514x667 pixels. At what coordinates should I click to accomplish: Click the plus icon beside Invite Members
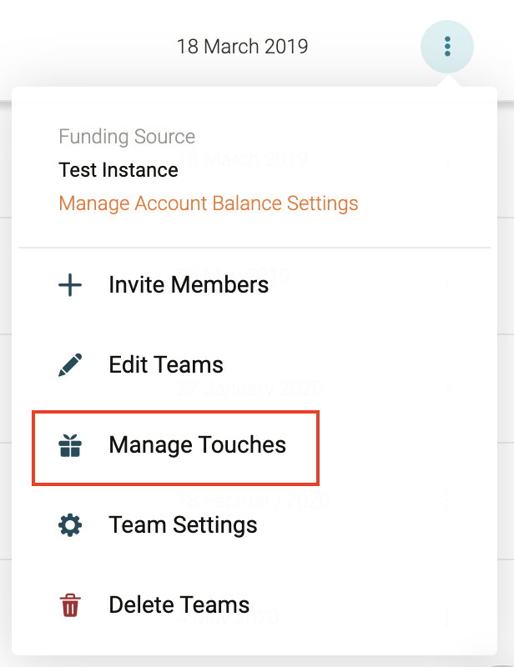tap(70, 285)
